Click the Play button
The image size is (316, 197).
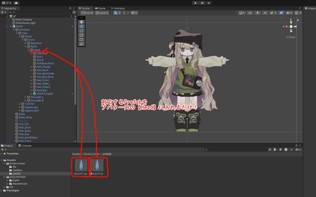(x=195, y=3)
